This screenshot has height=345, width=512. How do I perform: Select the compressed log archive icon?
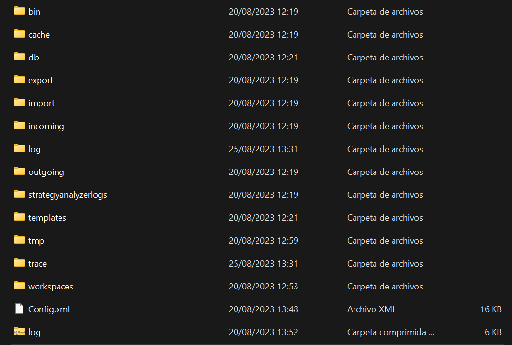click(20, 332)
